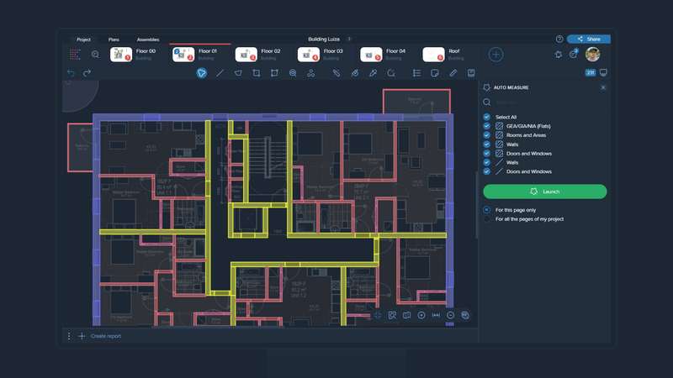Click the vertical scrollbar beside canvas
673x378 pixels.
tap(477, 205)
